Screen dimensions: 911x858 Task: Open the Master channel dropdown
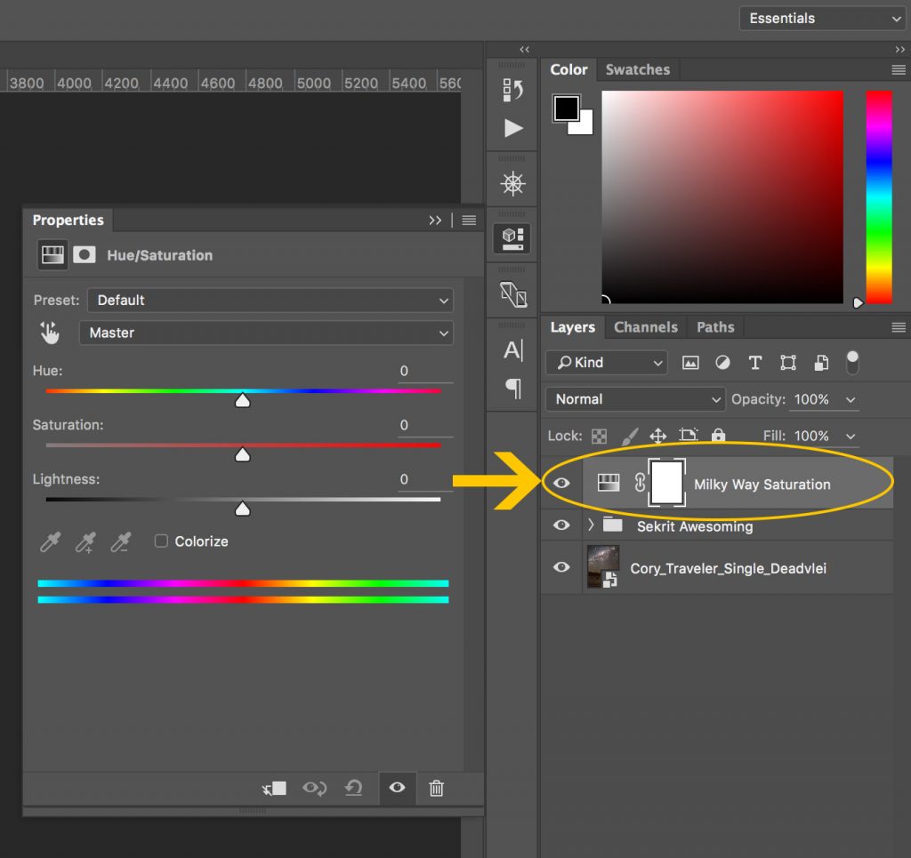(x=267, y=333)
